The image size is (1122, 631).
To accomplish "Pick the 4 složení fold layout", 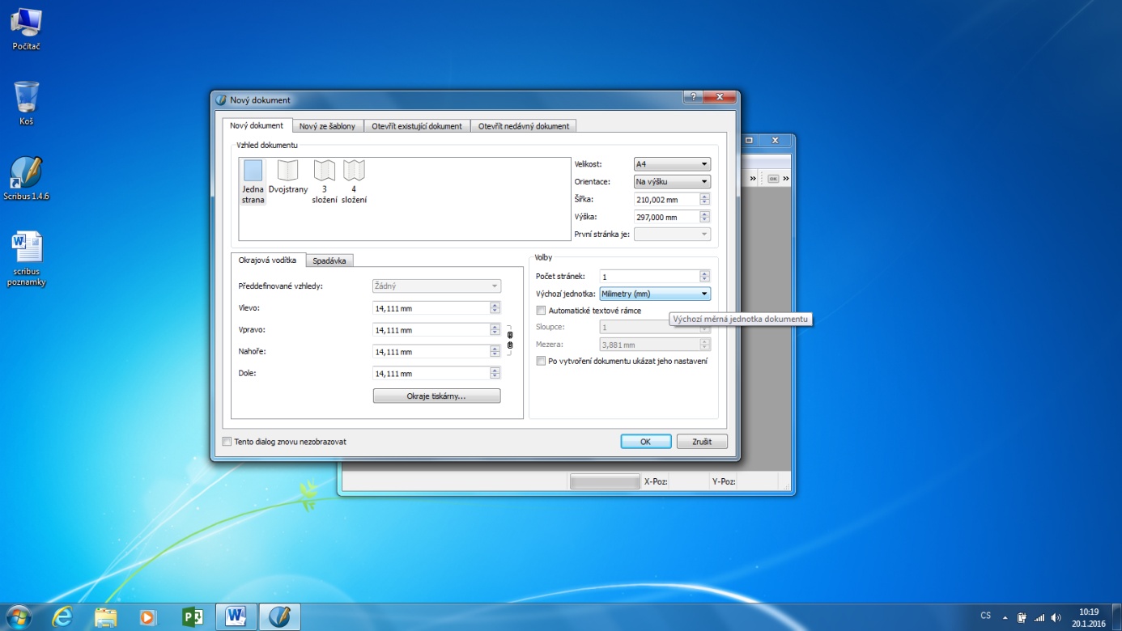I will tap(354, 181).
